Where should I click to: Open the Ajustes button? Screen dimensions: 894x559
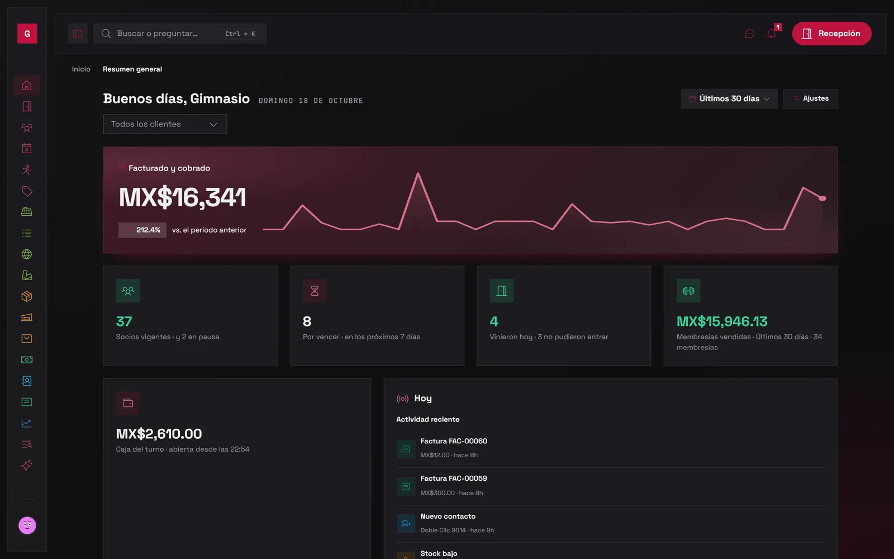tap(810, 99)
